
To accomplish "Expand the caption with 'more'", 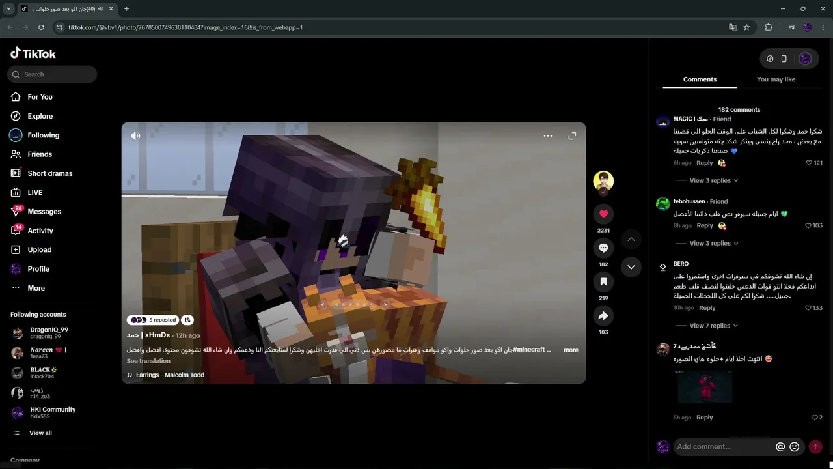I will click(x=571, y=350).
